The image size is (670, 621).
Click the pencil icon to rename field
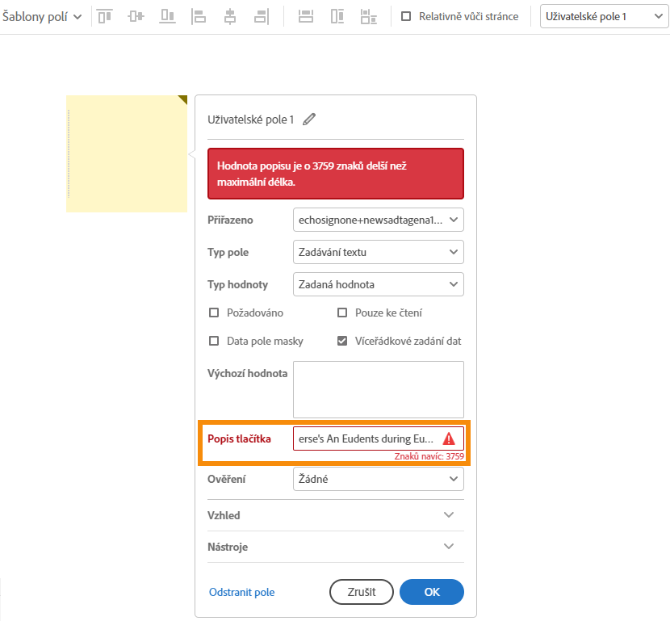pos(309,120)
